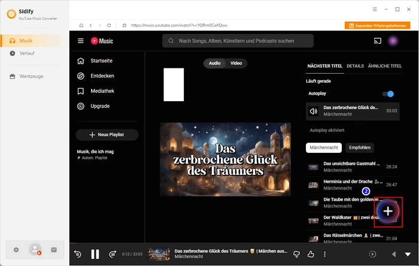Viewport: 419px width, 266px height.
Task: Open the user account avatar
Action: [35, 249]
